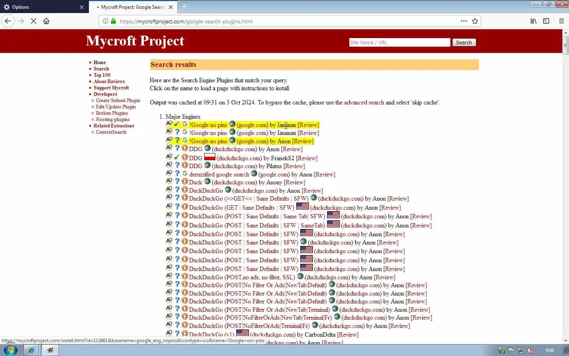Click the US flag on DuckDuckGo (v1) row

click(x=242, y=333)
